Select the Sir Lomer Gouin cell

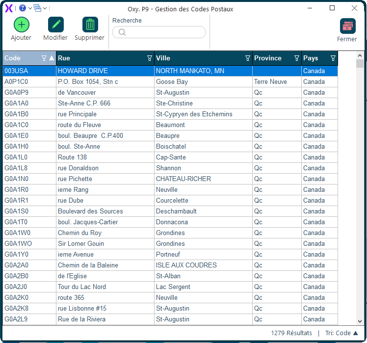[x=105, y=243]
